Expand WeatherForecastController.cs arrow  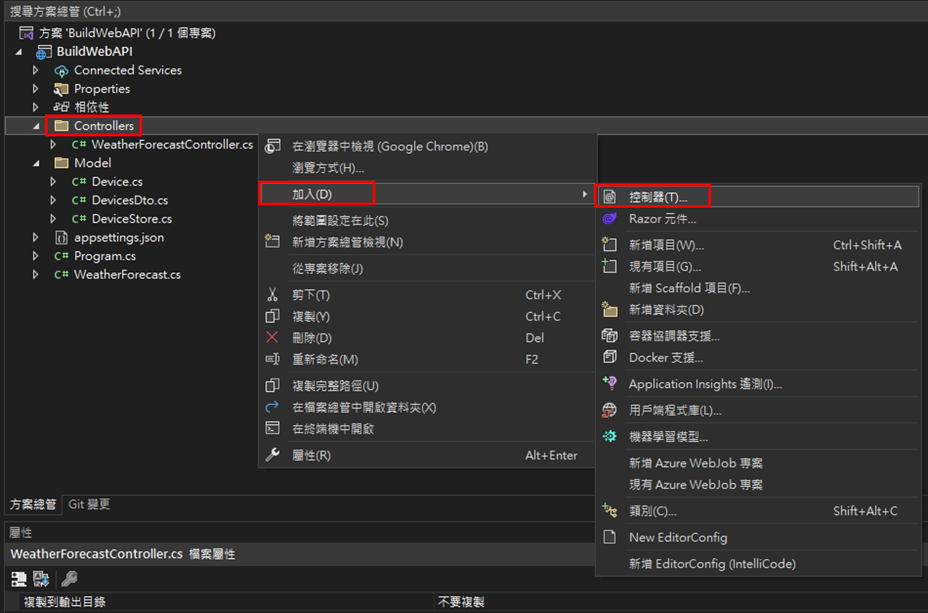point(53,144)
